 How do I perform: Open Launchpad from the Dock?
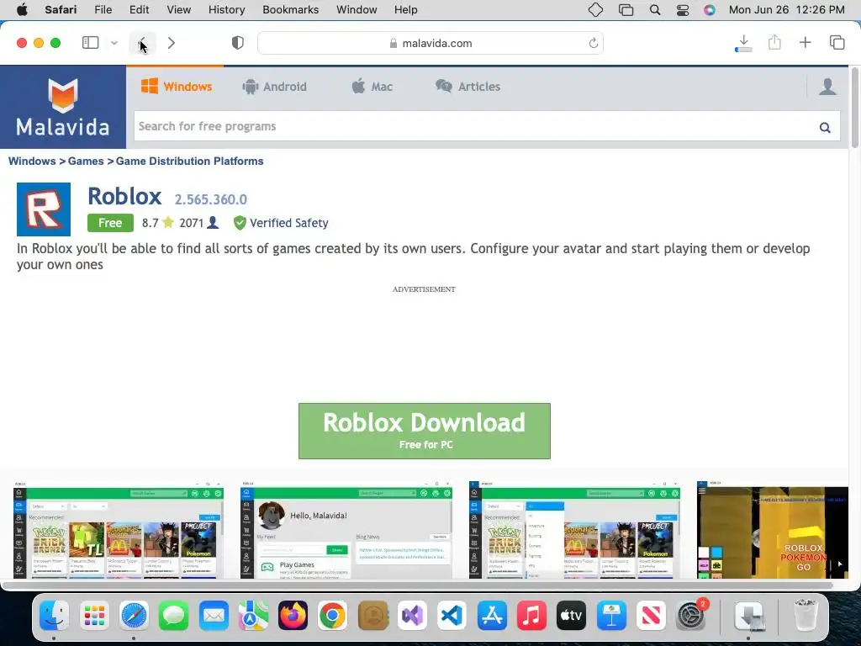[x=94, y=615]
